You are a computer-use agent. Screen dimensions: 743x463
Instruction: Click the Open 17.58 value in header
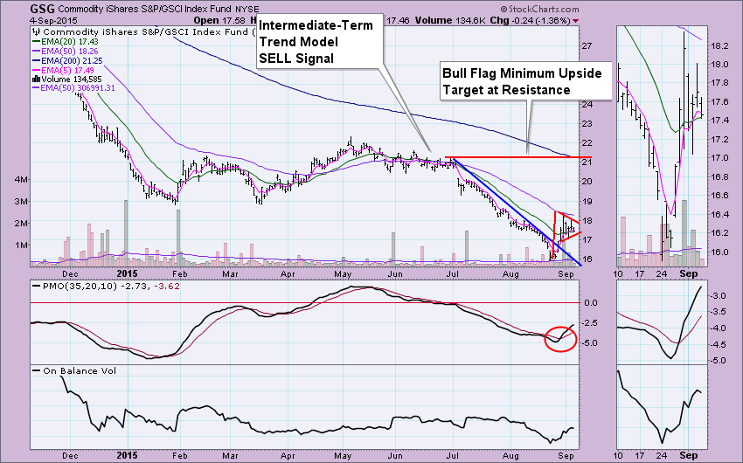pyautogui.click(x=219, y=20)
